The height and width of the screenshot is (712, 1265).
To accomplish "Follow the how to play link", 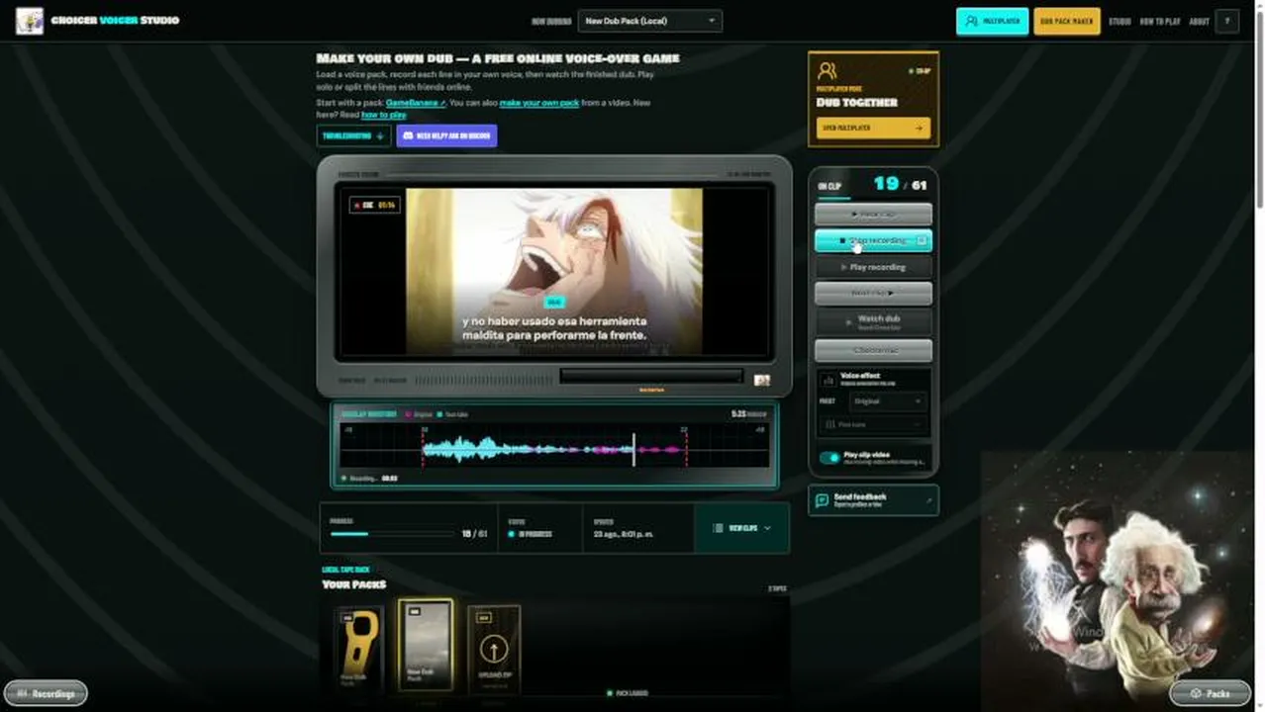I will [x=384, y=115].
